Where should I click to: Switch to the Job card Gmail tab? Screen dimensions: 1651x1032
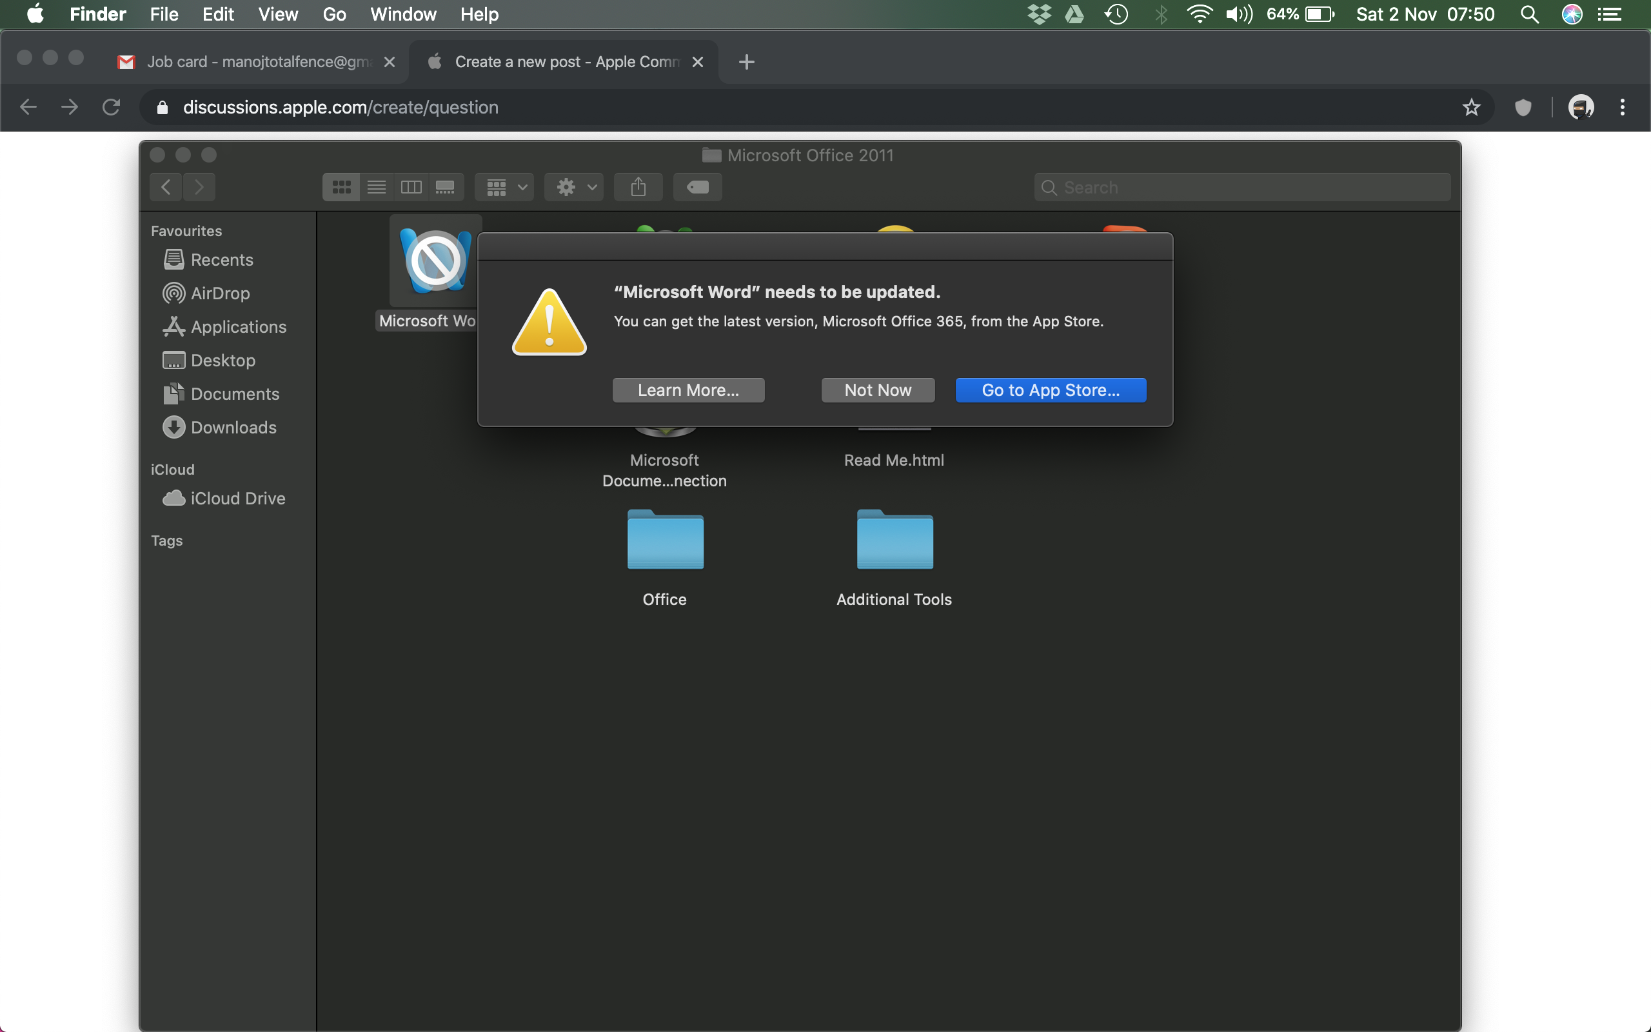258,62
